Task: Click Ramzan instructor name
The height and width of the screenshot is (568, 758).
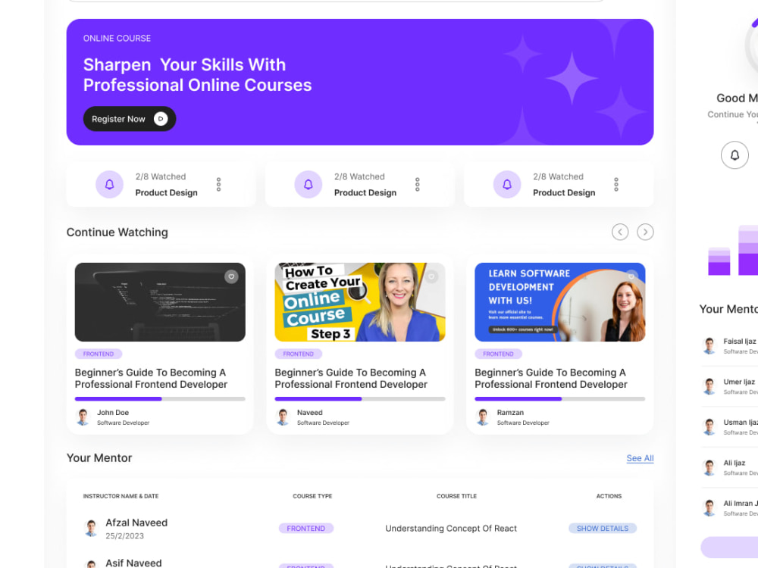Action: tap(510, 413)
